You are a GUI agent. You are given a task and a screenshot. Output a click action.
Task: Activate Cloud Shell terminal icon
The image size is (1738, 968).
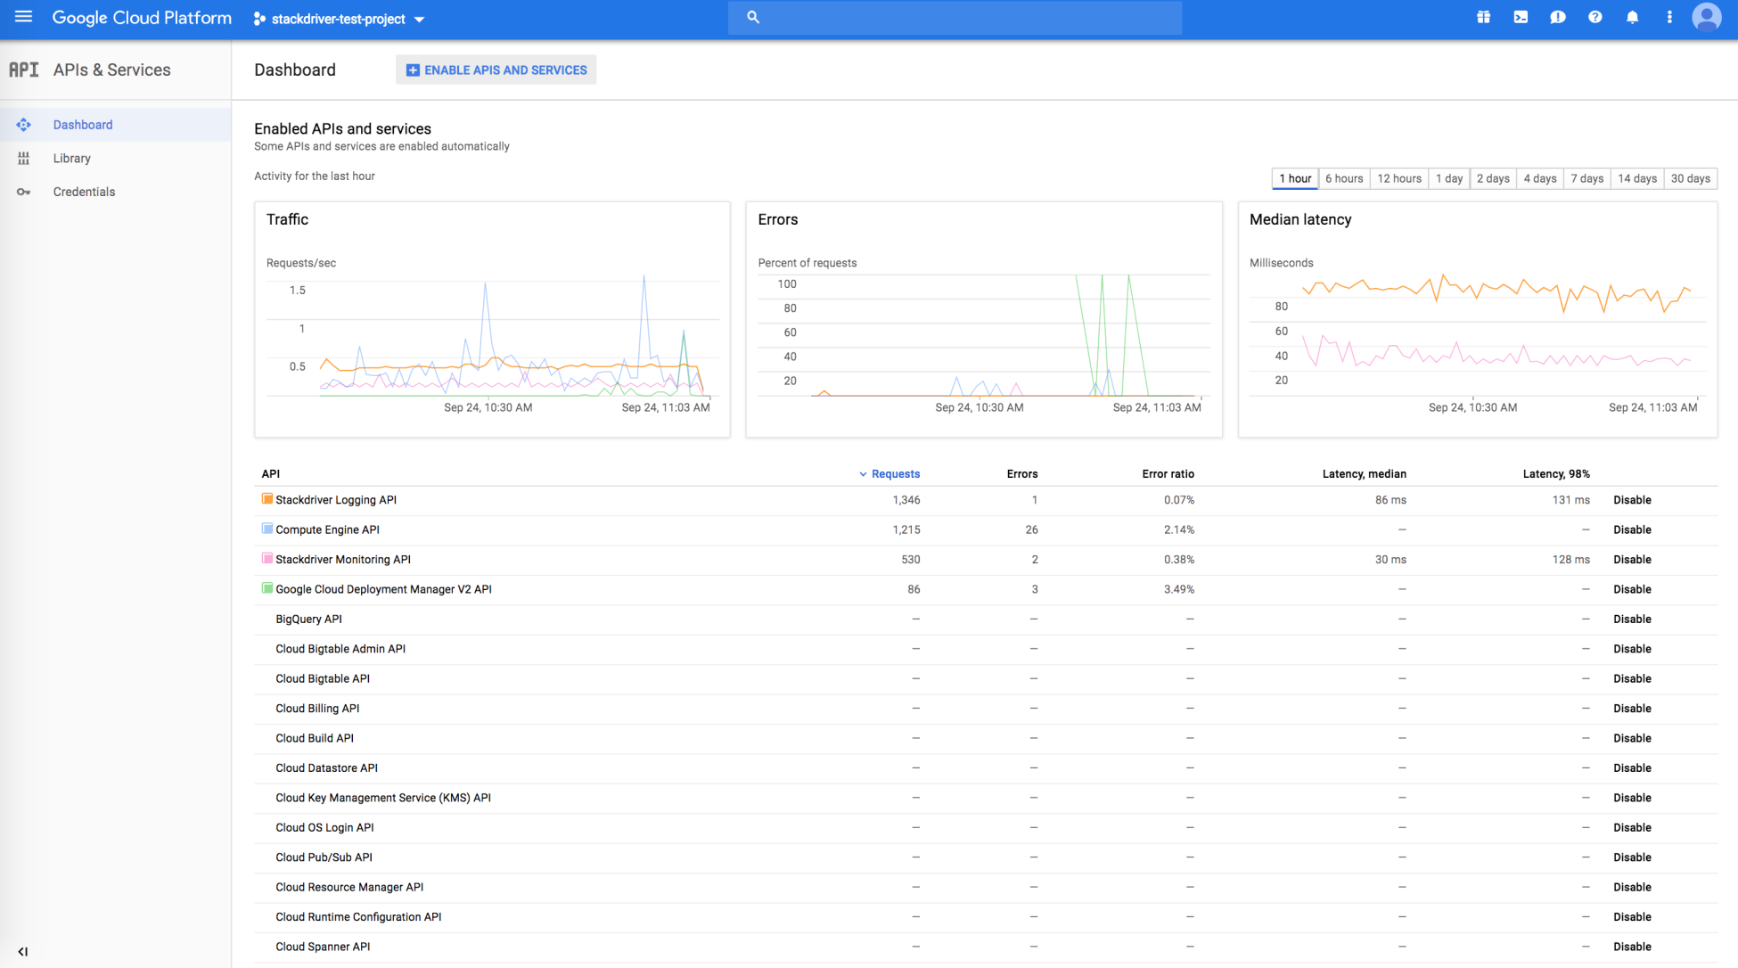[x=1521, y=17]
